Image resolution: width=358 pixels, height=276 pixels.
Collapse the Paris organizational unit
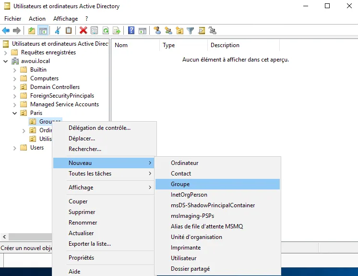(x=14, y=113)
